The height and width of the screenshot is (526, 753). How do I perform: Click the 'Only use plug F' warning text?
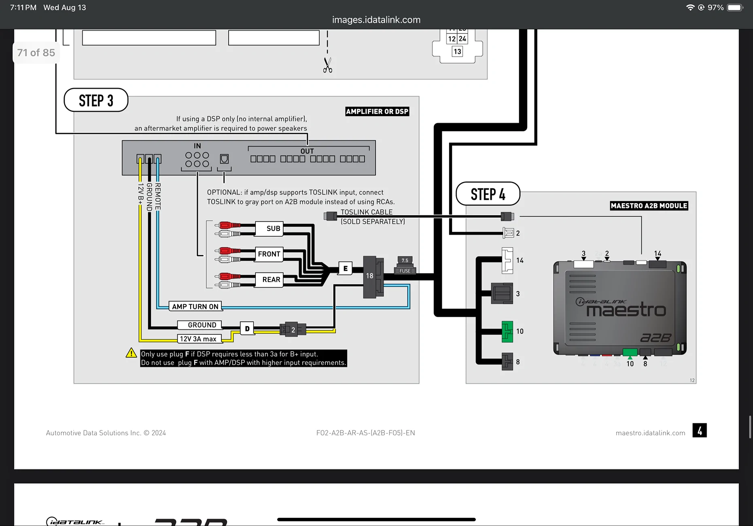(x=244, y=358)
